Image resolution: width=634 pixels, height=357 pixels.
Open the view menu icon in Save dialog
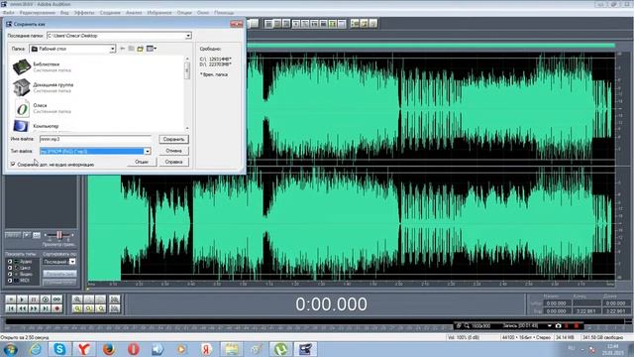[x=152, y=49]
